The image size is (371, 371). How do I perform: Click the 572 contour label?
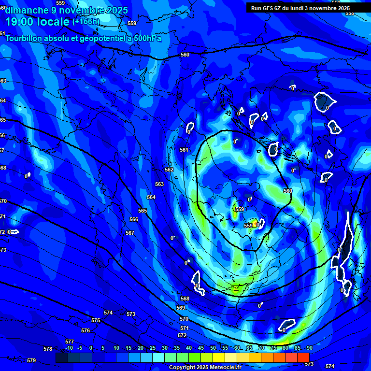tap(182, 335)
